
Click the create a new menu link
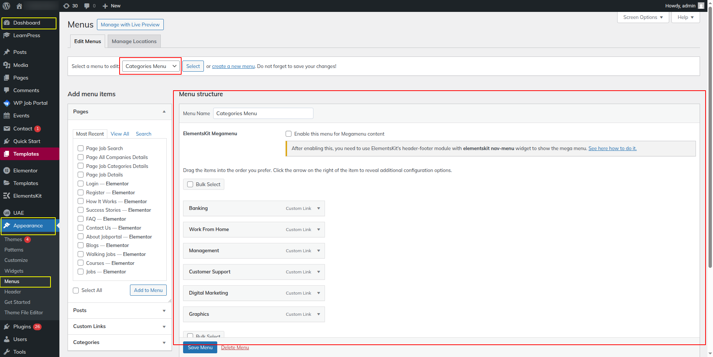(233, 66)
